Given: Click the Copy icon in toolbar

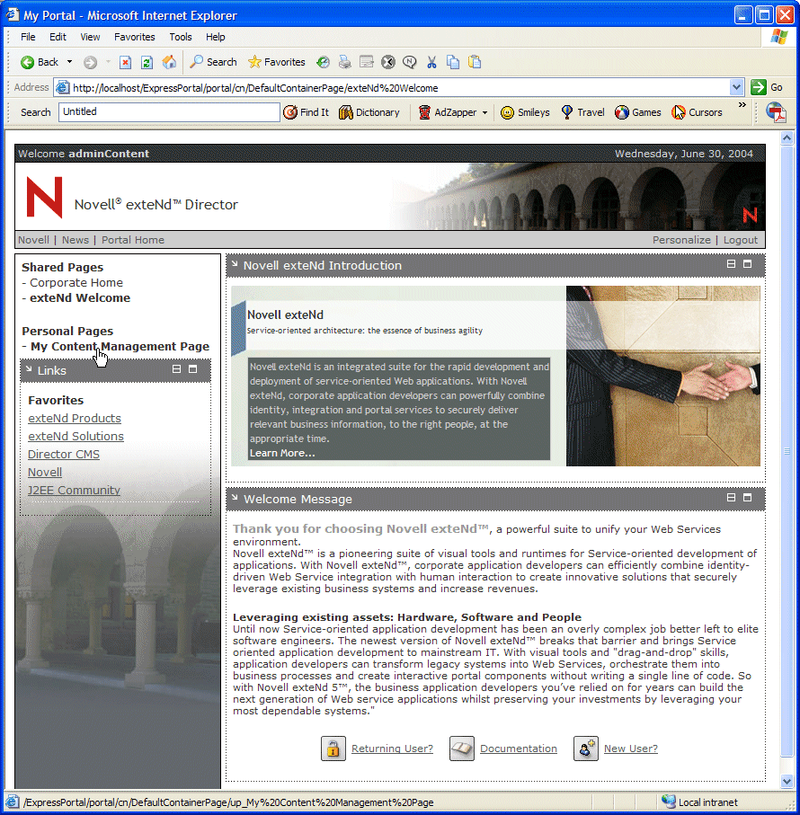Looking at the screenshot, I should 453,62.
